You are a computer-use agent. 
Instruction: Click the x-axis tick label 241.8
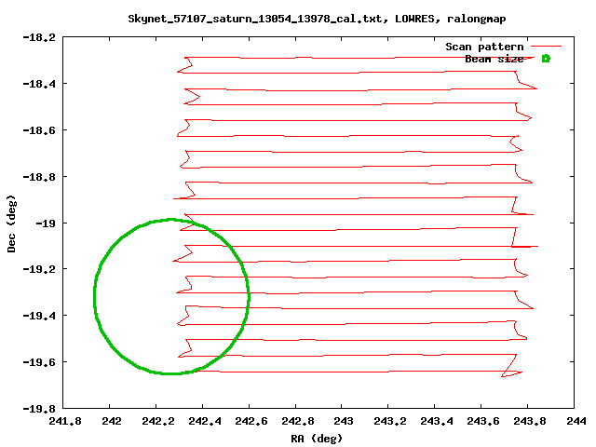click(x=65, y=421)
